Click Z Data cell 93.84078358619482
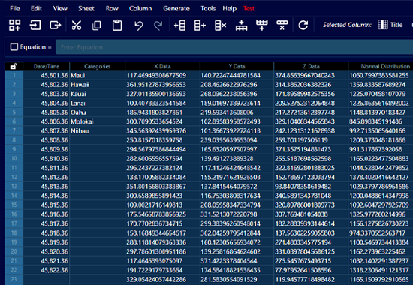 pos(311,187)
